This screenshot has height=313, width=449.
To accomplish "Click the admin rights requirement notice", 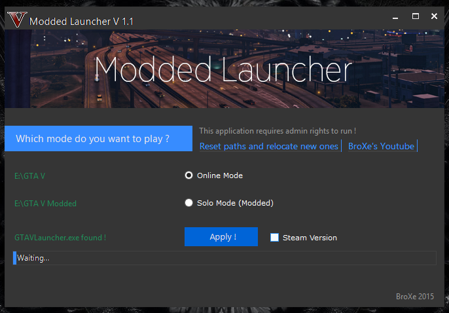I will click(278, 131).
